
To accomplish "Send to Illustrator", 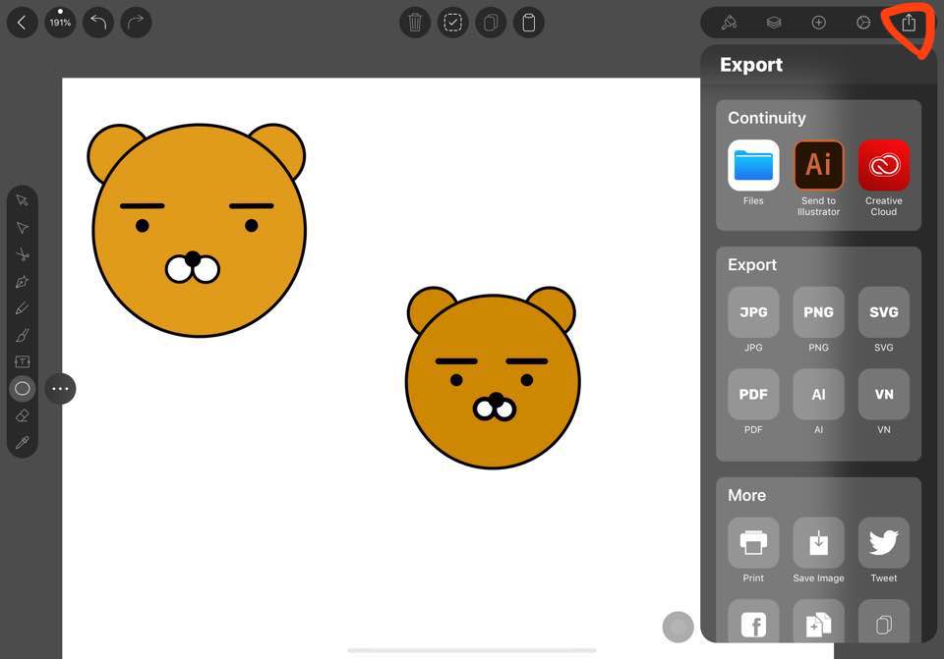I will (818, 165).
